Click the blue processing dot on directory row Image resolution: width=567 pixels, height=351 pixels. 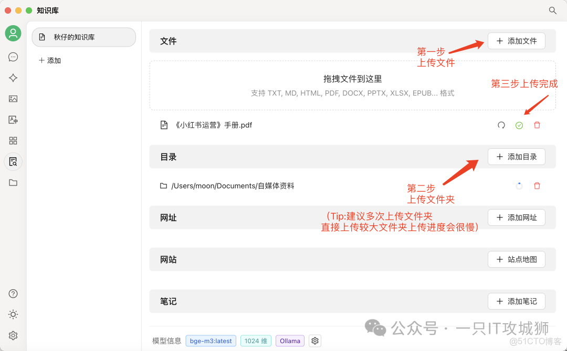click(519, 185)
